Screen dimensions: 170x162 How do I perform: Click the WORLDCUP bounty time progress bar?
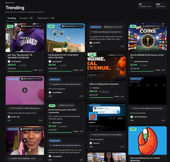[x=142, y=71]
